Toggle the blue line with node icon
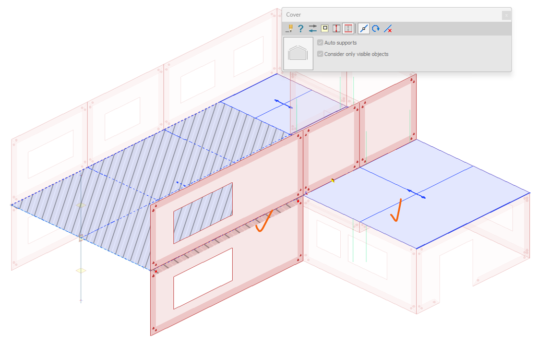538x345 pixels. [364, 28]
